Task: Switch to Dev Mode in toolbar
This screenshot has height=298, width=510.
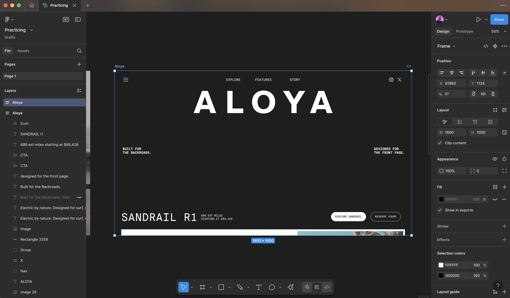Action: coord(327,287)
